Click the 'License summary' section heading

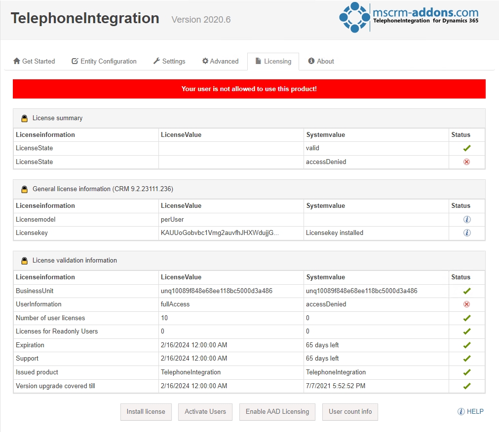tap(57, 118)
